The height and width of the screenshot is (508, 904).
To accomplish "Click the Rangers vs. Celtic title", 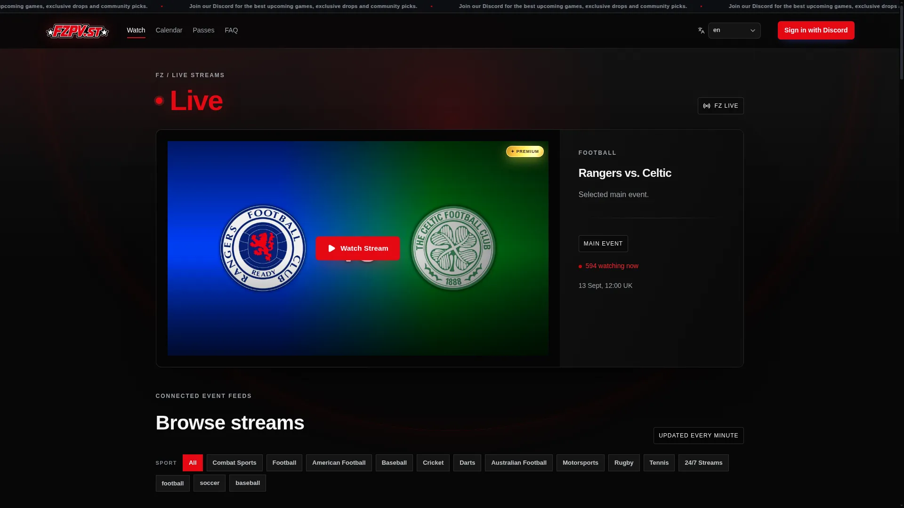I will 625,173.
